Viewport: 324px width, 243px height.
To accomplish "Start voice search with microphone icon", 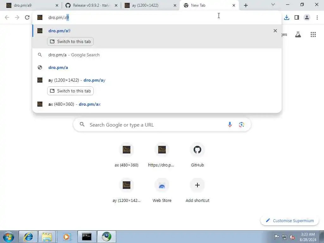I will click(x=230, y=125).
